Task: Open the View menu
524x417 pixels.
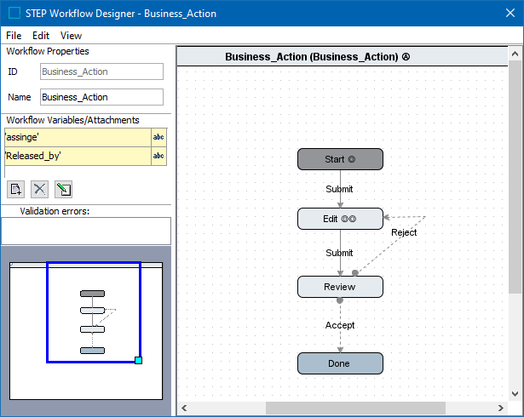Action: (71, 36)
